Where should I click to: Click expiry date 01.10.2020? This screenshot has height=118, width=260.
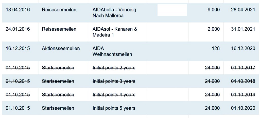pos(243,108)
